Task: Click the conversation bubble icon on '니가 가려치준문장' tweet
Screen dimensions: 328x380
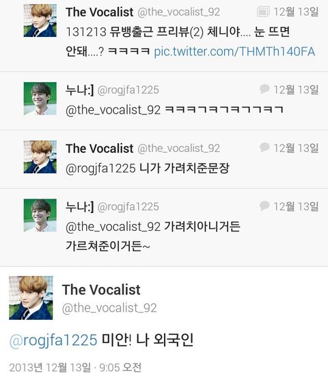Action: point(264,148)
